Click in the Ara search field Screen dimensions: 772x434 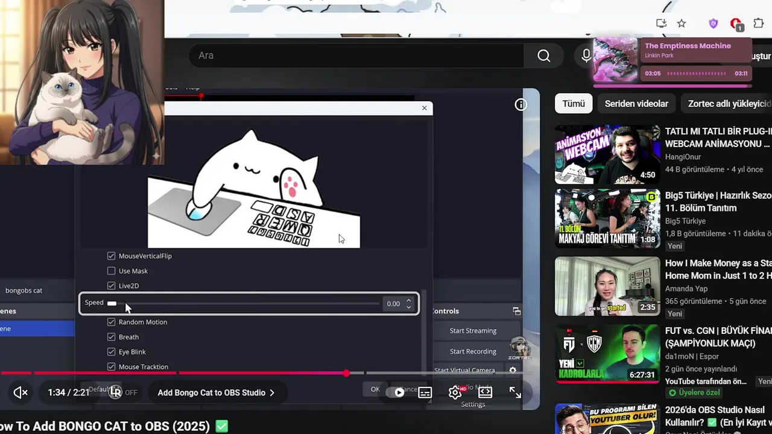click(x=356, y=55)
